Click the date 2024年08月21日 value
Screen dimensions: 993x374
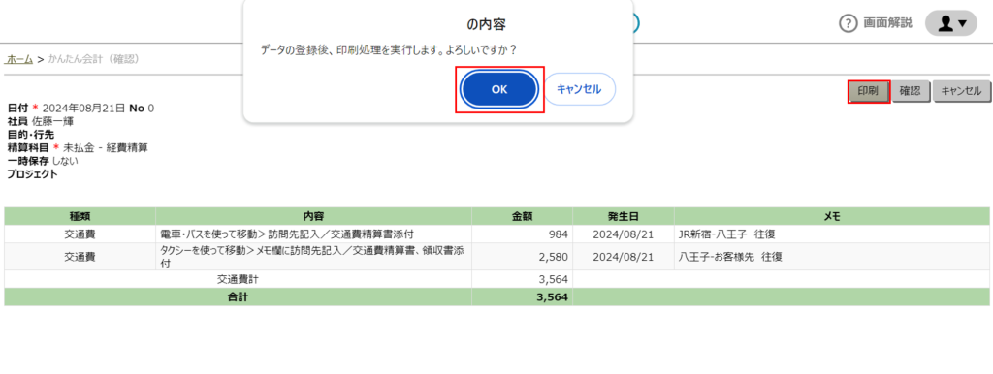coord(84,109)
